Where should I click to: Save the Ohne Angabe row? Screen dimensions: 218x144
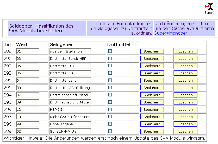(152, 124)
